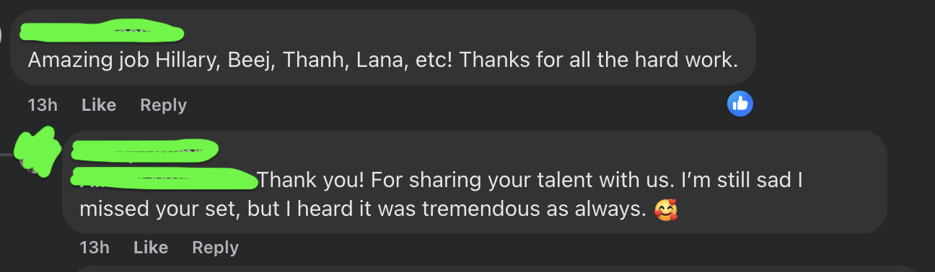Open the redacted author name on top comment
The image size is (935, 272).
[101, 33]
